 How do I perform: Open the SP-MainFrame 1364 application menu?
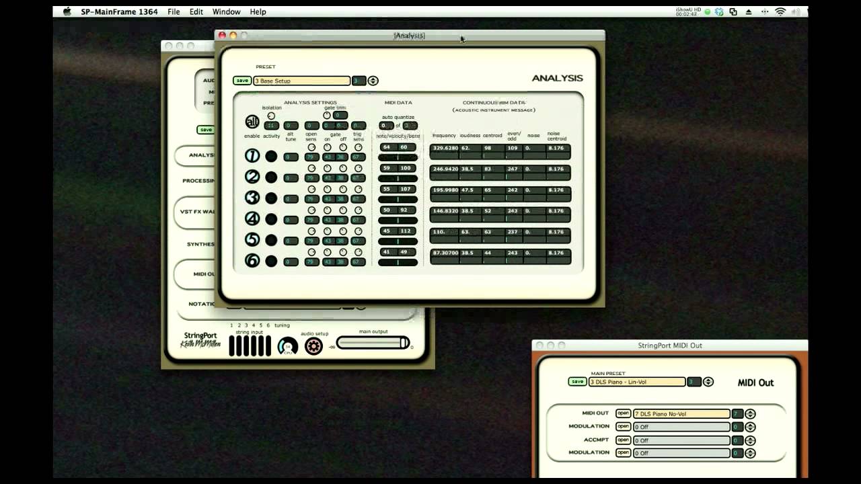point(119,11)
